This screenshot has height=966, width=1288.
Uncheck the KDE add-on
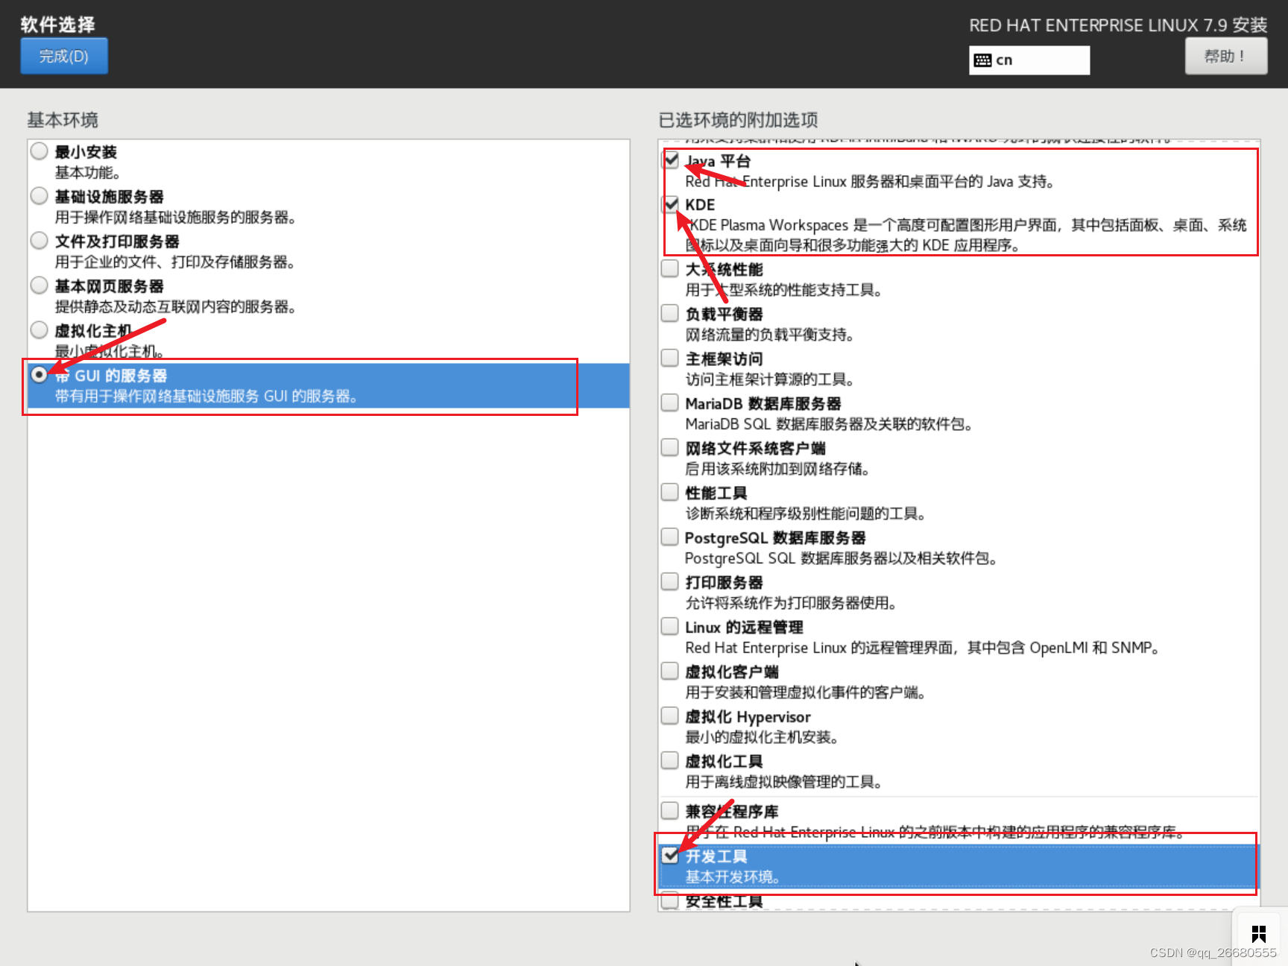click(x=670, y=203)
